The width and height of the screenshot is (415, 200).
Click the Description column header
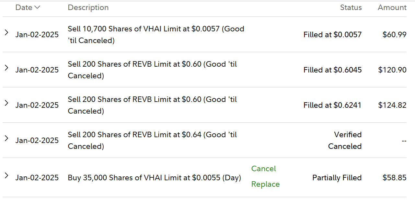88,7
